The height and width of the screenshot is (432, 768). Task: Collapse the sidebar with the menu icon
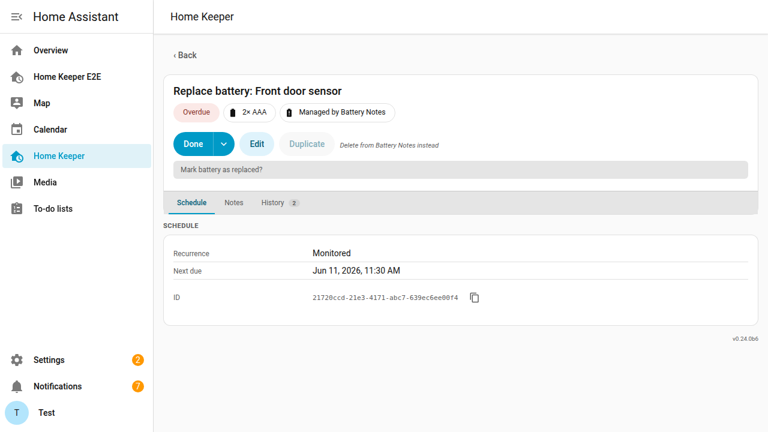[17, 17]
